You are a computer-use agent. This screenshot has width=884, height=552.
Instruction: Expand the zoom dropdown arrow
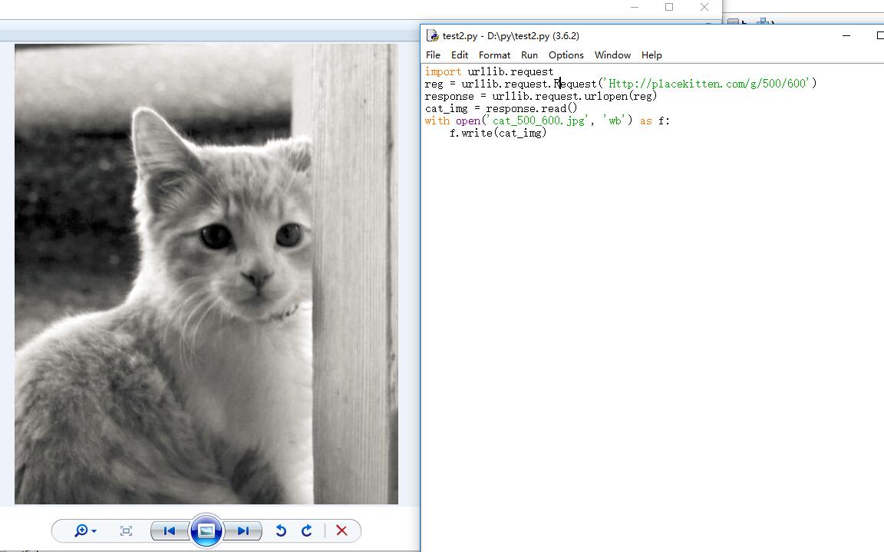coord(94,531)
